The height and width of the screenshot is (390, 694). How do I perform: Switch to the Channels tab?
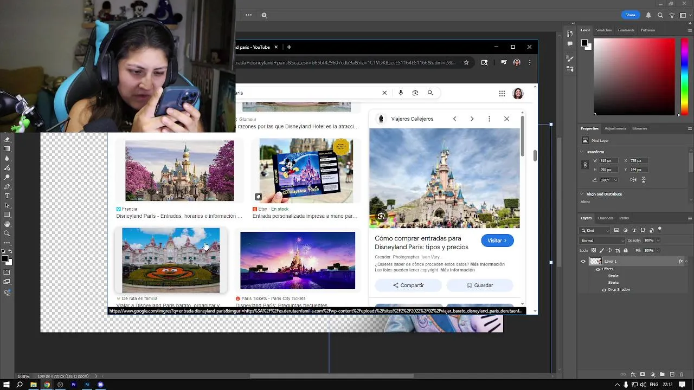point(605,218)
